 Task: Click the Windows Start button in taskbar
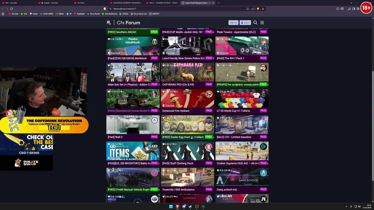coord(171,206)
